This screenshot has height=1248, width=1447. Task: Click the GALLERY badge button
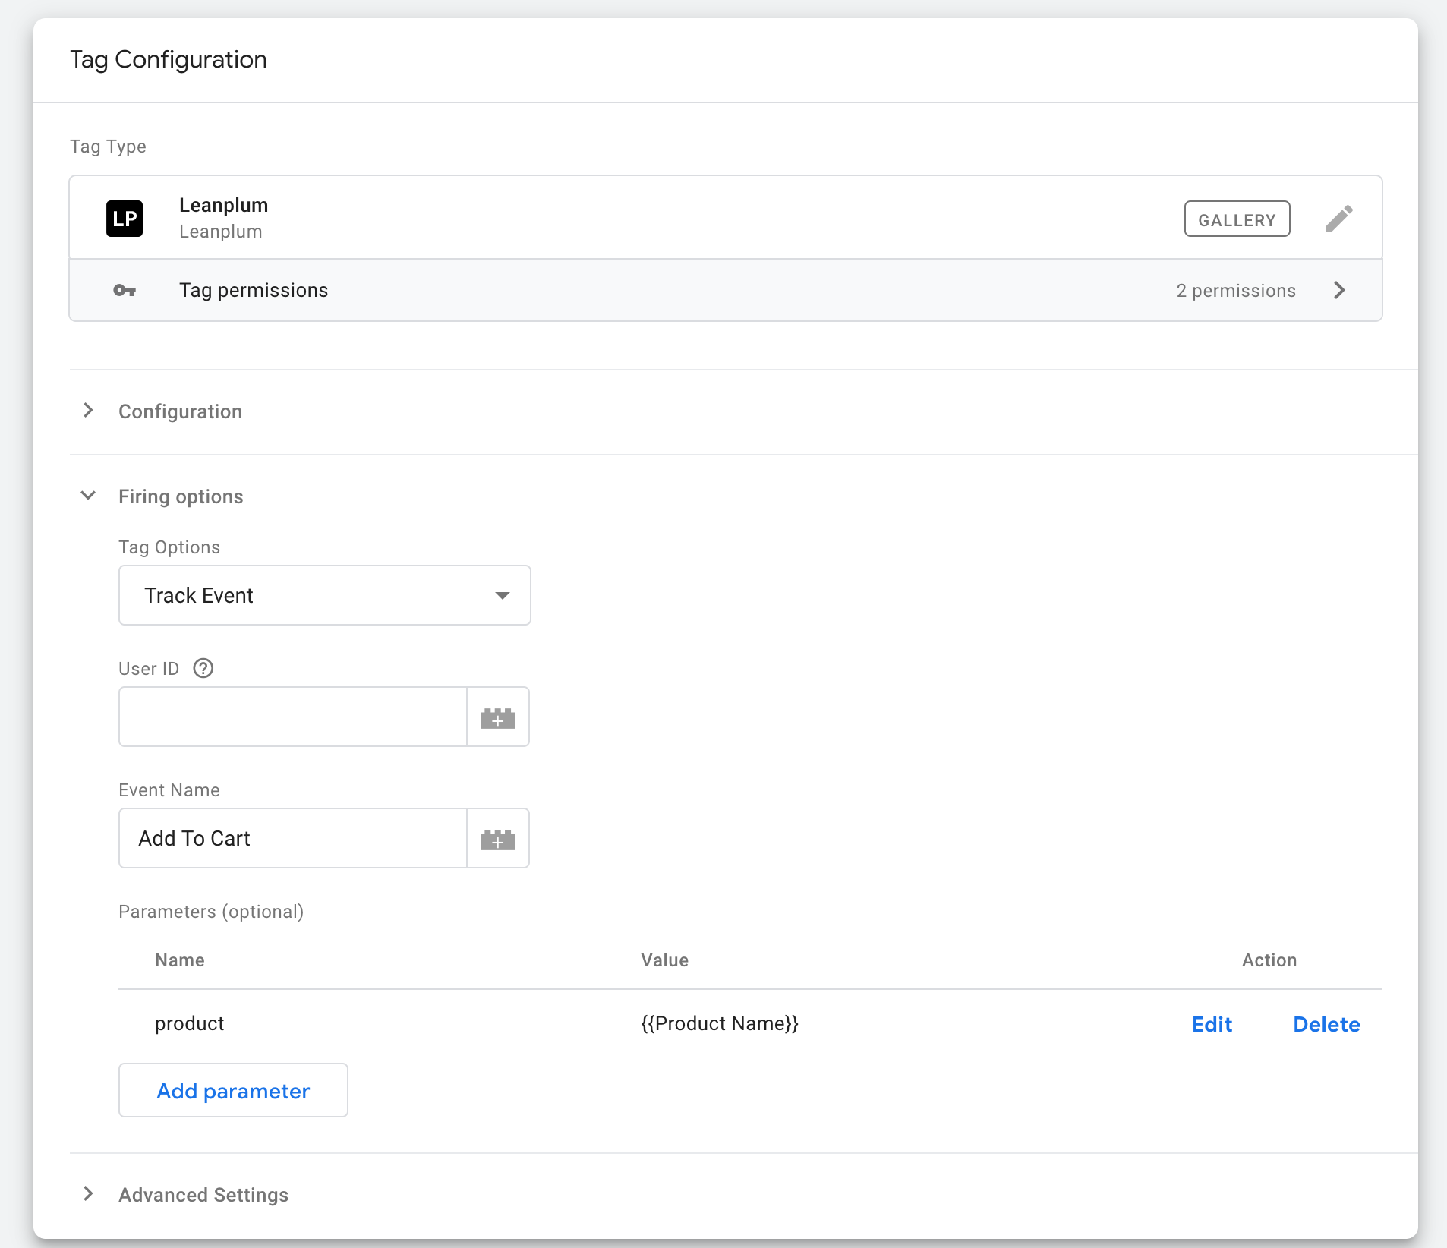(1237, 219)
